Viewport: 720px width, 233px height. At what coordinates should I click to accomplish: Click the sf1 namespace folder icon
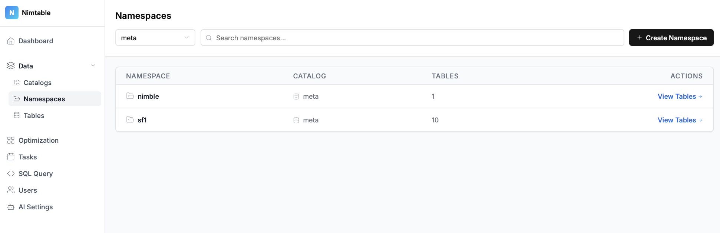130,120
